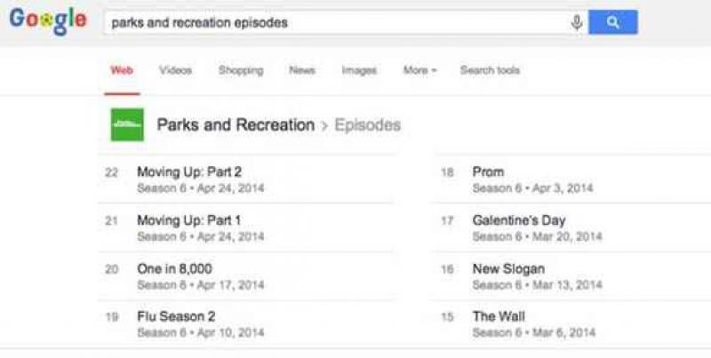Show Images search results
This screenshot has height=358, width=711.
pos(359,70)
